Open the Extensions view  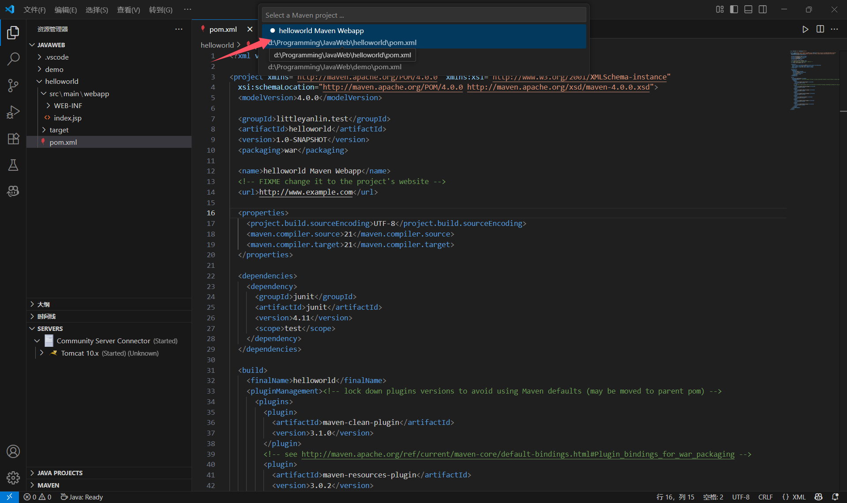tap(13, 139)
